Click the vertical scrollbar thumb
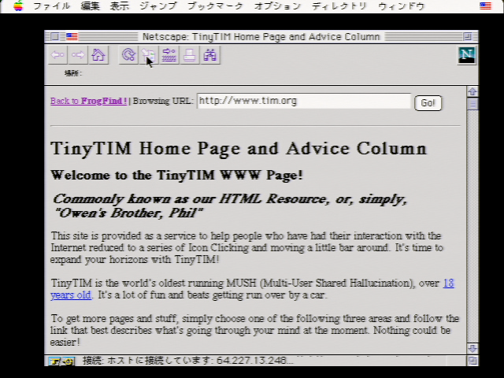504x378 pixels. click(x=472, y=103)
